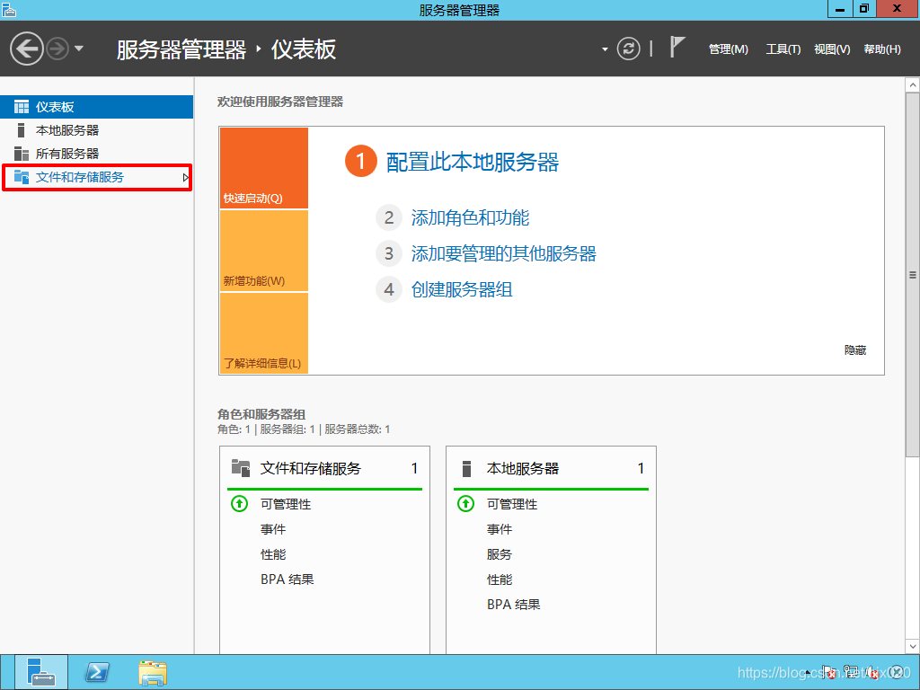The image size is (920, 690).
Task: Click the Server Manager title bar icon
Action: coord(9,9)
